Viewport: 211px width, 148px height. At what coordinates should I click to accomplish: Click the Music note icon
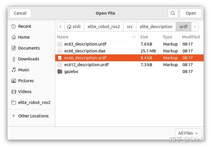(x=14, y=70)
